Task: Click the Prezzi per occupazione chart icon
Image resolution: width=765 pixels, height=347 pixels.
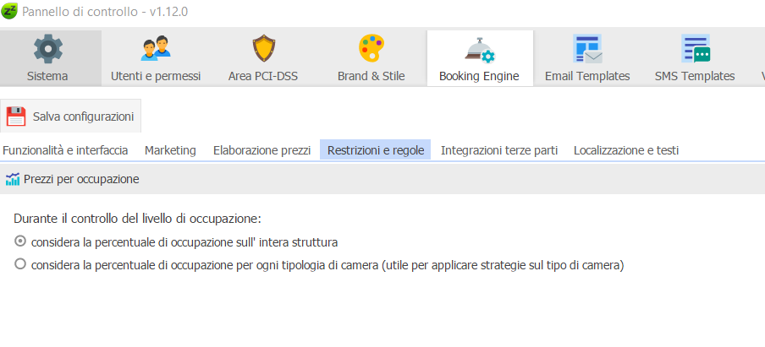Action: (x=12, y=179)
